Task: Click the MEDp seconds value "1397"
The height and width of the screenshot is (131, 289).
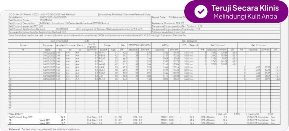Action: [x=166, y=62]
